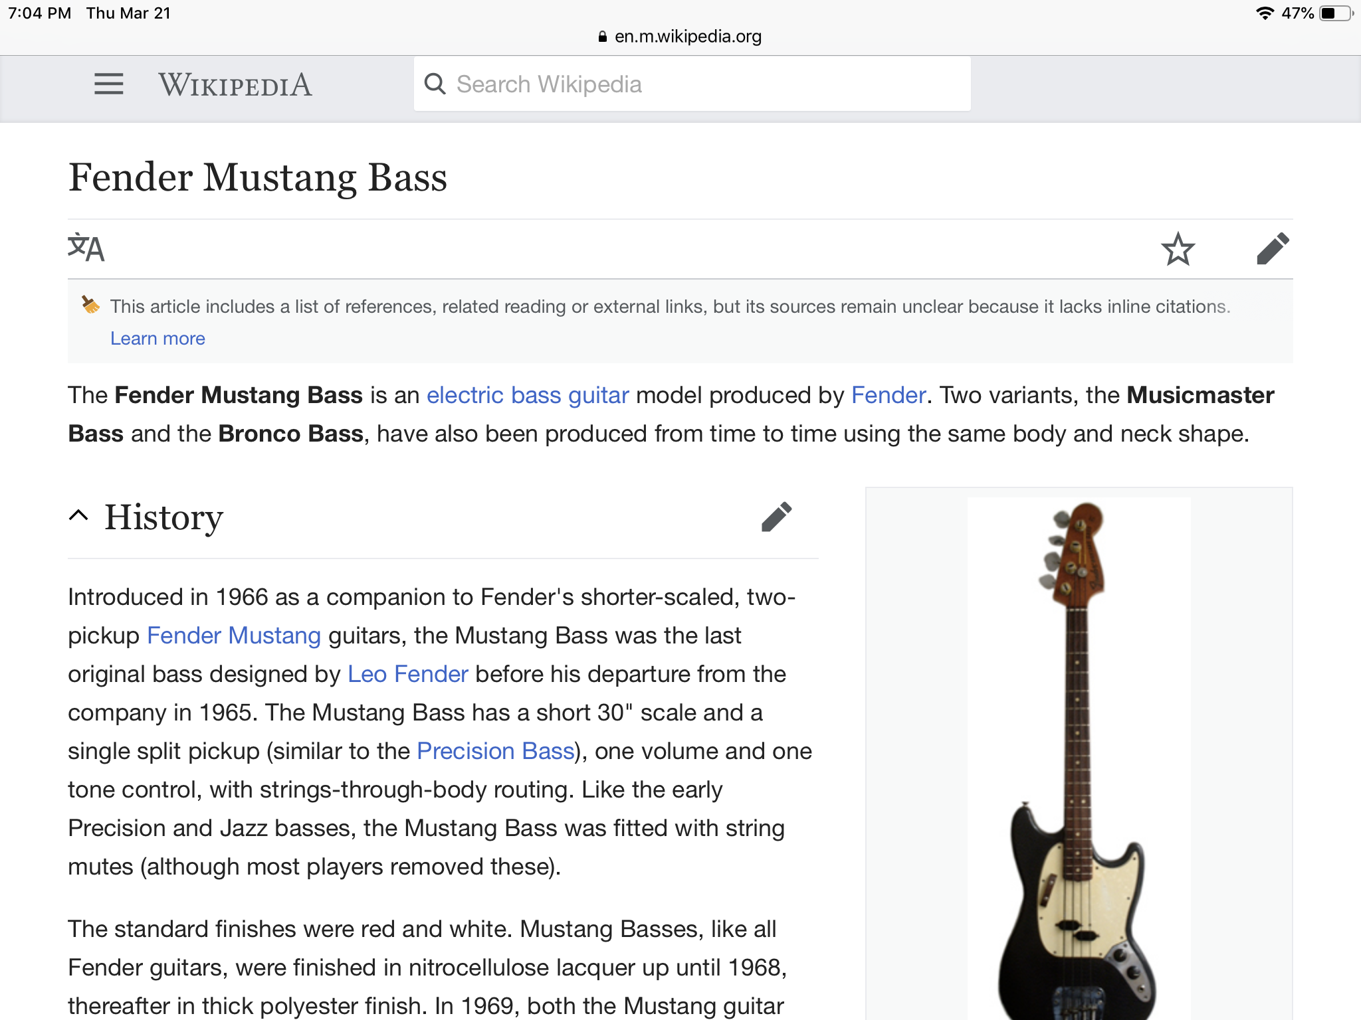The image size is (1361, 1020).
Task: Click the Fender Mustang Bass page title
Action: 258,178
